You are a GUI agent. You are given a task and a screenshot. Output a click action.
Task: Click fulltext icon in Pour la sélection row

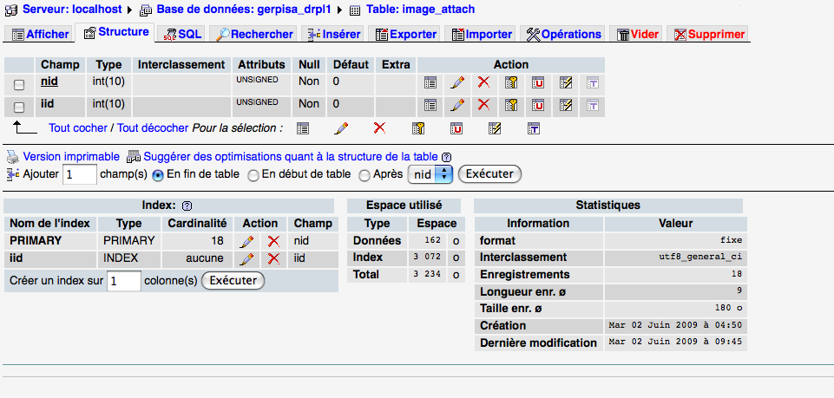tap(534, 128)
